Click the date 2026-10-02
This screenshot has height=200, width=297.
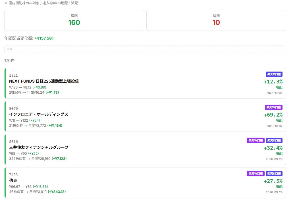(274, 126)
